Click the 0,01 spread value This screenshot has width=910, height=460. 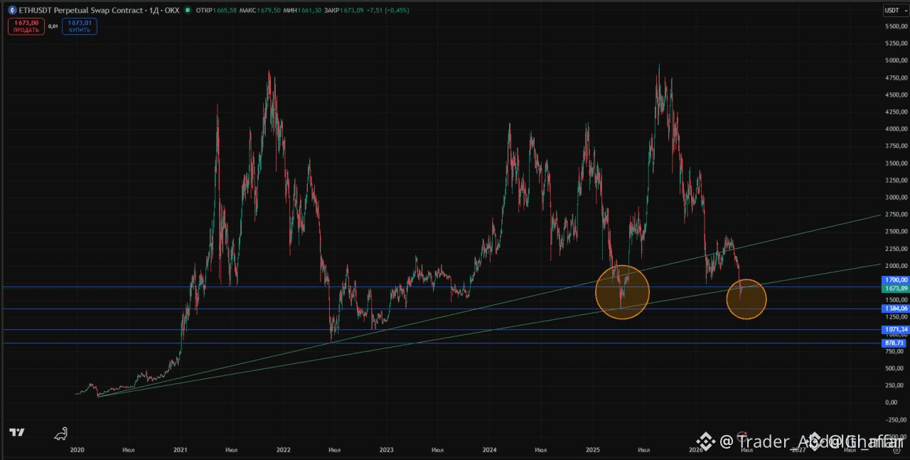click(x=53, y=26)
